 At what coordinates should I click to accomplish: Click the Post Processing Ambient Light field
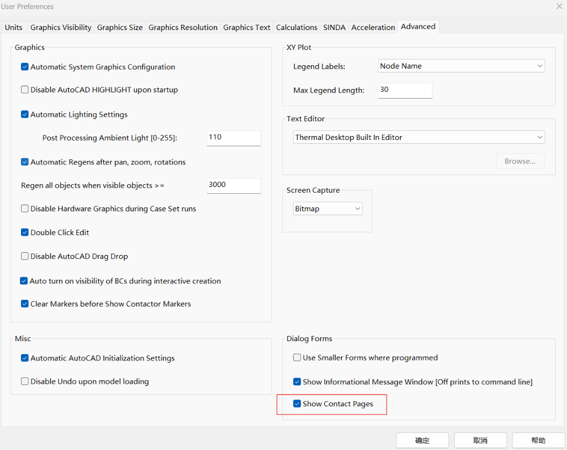[234, 138]
